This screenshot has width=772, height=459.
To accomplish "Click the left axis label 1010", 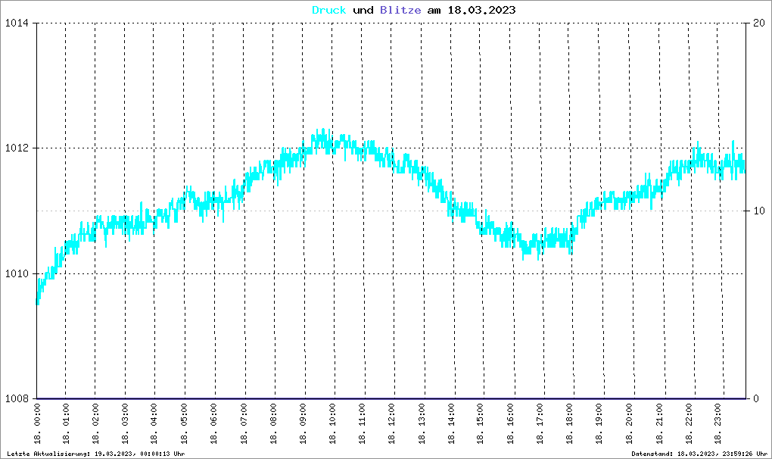I will click(x=17, y=274).
